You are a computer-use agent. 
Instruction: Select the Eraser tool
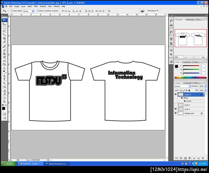[4, 61]
